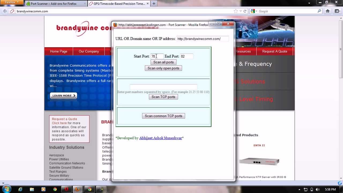
Task: Open a new tab with plus button
Action: (x=154, y=4)
